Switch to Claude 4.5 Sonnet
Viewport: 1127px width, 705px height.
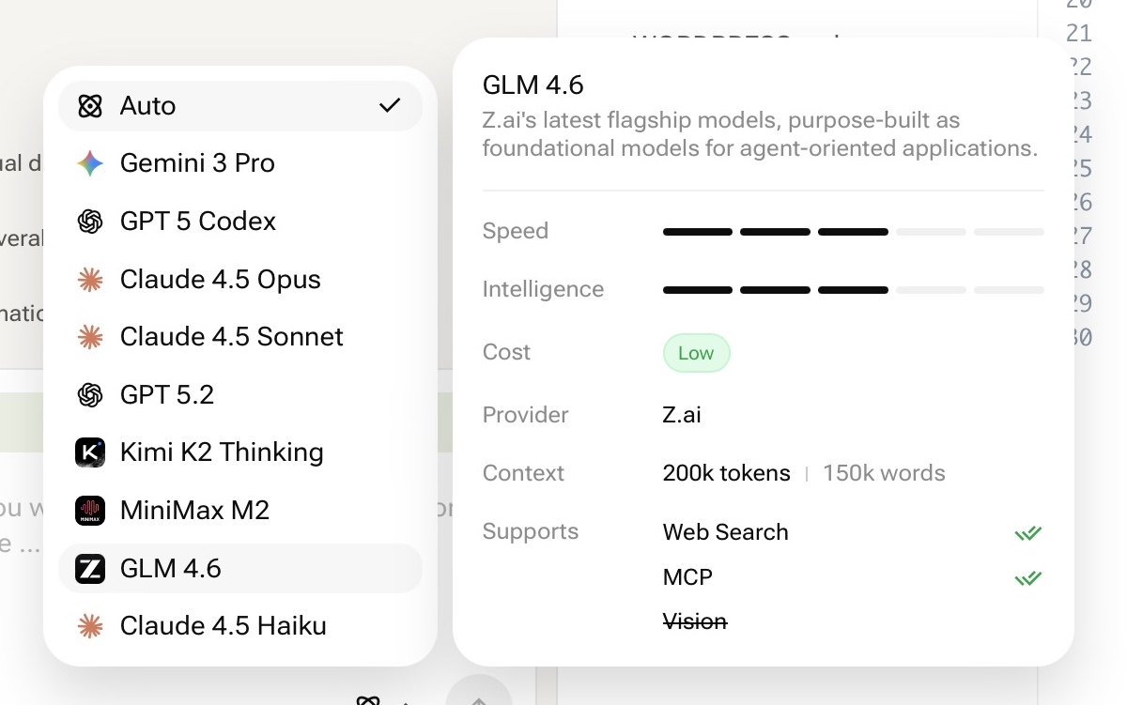click(240, 337)
